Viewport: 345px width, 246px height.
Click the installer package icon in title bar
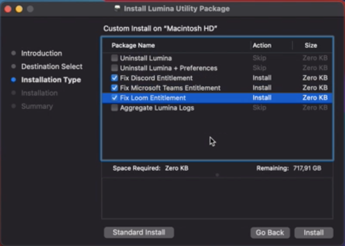pos(117,8)
